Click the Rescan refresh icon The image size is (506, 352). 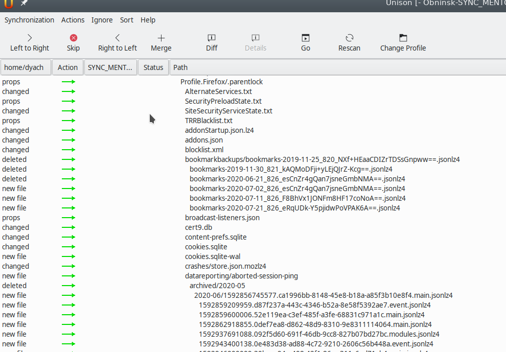coord(350,38)
